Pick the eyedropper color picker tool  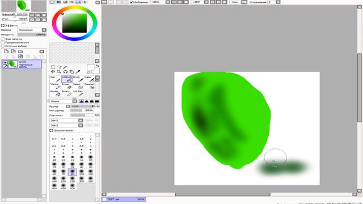tap(78, 72)
